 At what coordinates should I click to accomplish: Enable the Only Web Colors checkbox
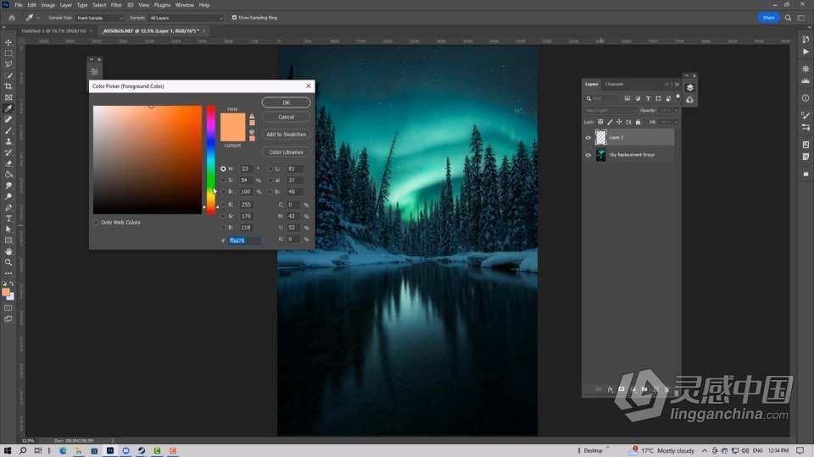[x=97, y=223]
